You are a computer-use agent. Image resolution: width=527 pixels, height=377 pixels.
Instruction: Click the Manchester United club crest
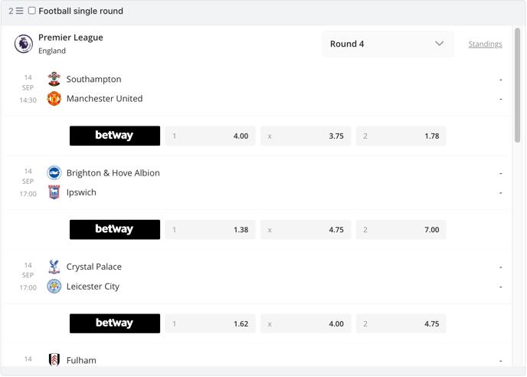click(x=54, y=99)
